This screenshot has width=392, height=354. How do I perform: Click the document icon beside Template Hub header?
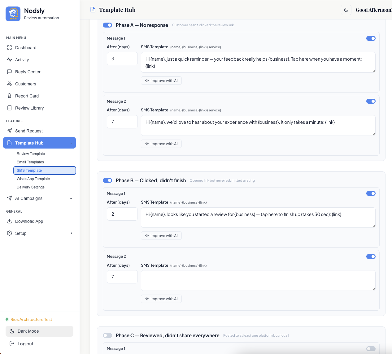(93, 10)
